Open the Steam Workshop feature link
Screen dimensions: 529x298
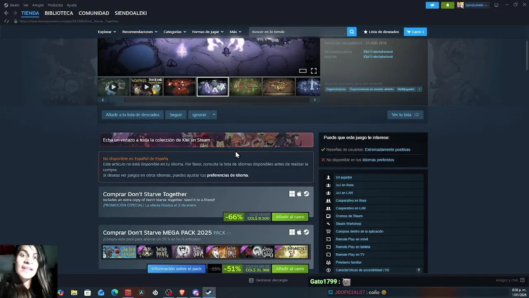[x=348, y=223]
